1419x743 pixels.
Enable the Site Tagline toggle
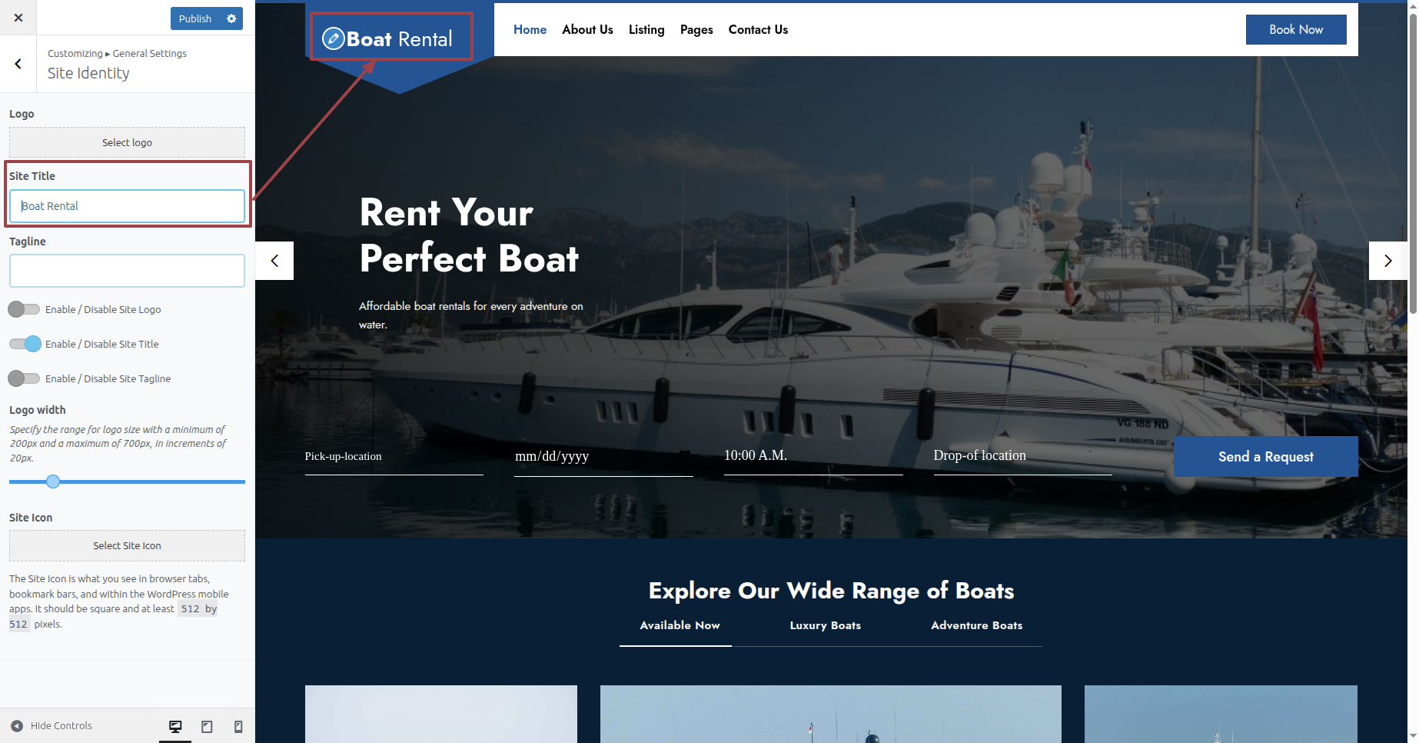(24, 378)
